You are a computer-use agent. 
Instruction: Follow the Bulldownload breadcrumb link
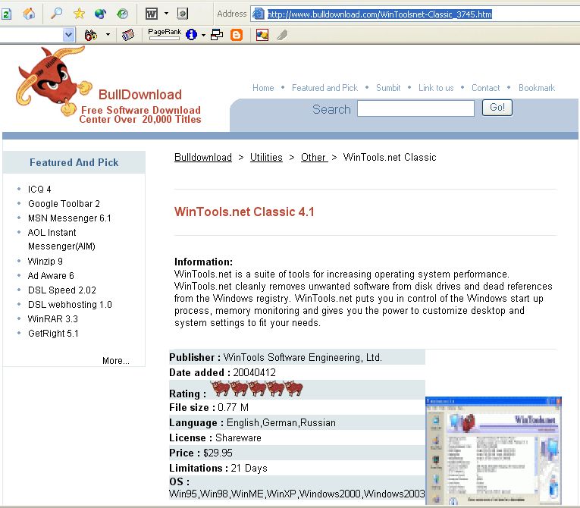tap(203, 157)
